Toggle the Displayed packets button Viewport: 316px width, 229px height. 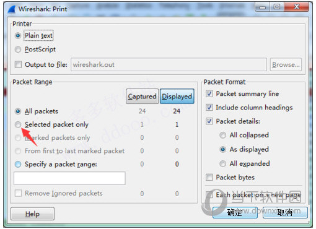click(x=177, y=97)
